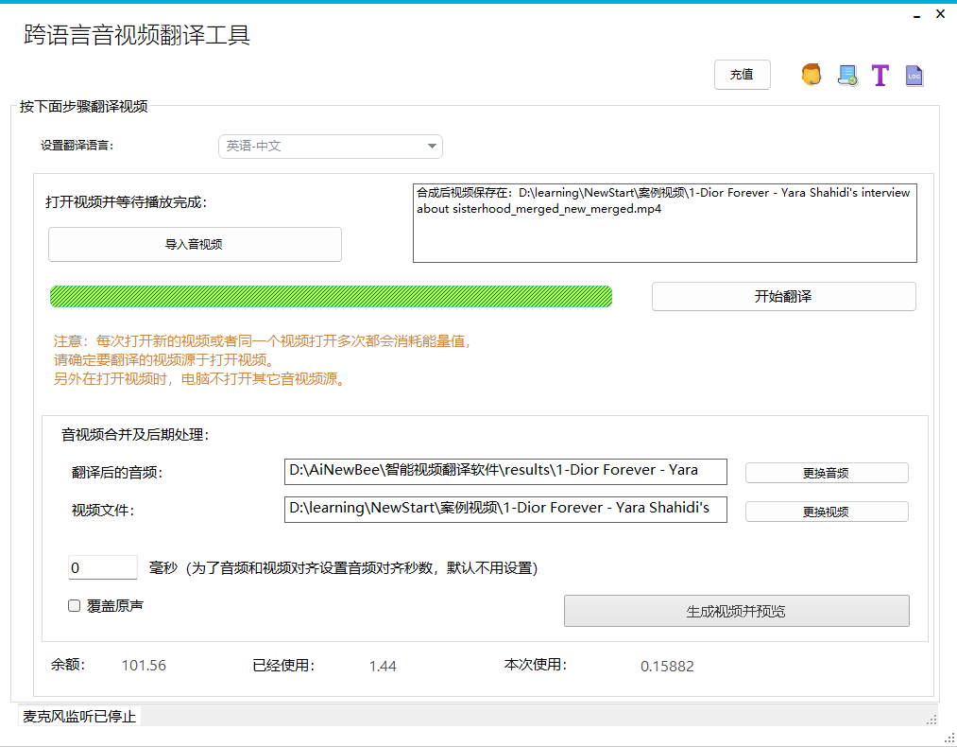The height and width of the screenshot is (747, 957).
Task: Generate preview with 生成视频并预览 button
Action: click(737, 610)
